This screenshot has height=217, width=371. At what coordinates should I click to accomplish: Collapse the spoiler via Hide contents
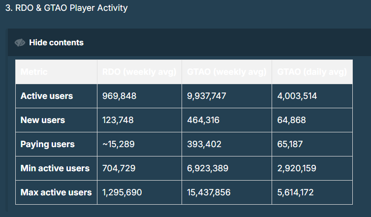coord(56,42)
